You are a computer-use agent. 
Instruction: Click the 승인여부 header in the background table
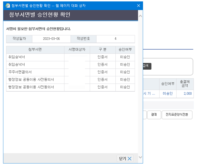pos(168,84)
